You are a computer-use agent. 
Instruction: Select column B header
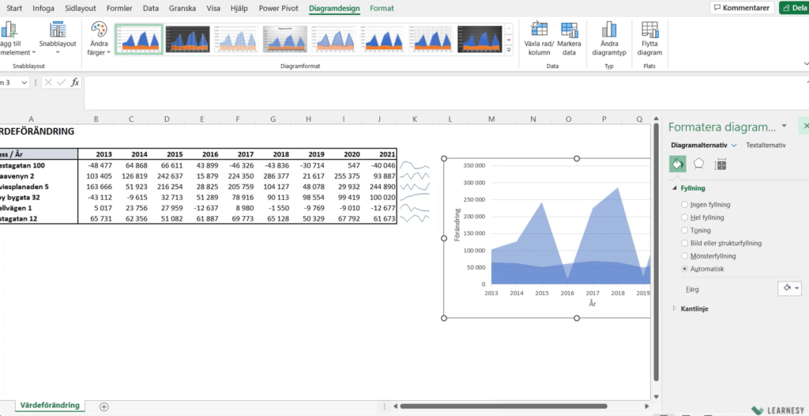(96, 119)
